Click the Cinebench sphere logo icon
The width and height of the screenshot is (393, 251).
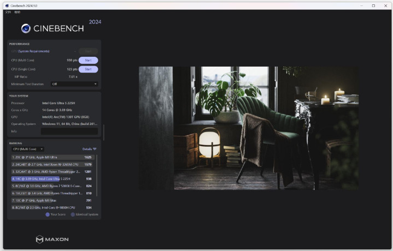click(x=26, y=28)
